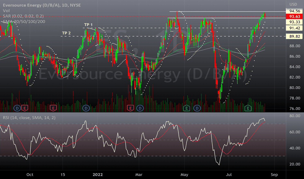Click the 94.56 horizontal line price label
The height and width of the screenshot is (179, 304).
(x=294, y=11)
